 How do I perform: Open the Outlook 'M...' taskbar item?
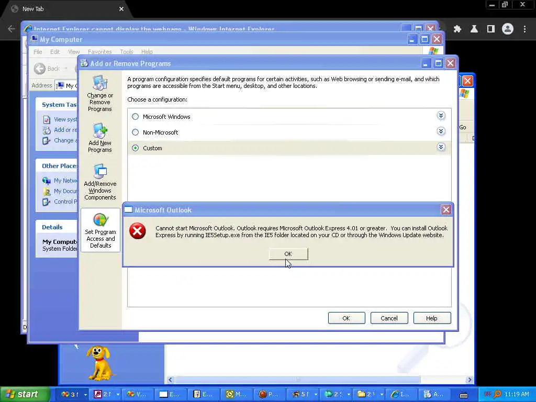pyautogui.click(x=236, y=394)
